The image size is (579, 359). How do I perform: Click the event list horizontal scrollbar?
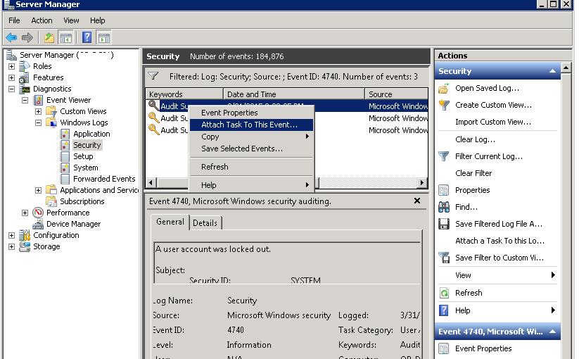click(x=281, y=183)
